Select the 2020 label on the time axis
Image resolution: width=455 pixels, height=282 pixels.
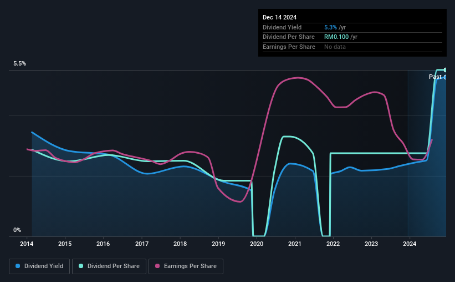pyautogui.click(x=257, y=244)
